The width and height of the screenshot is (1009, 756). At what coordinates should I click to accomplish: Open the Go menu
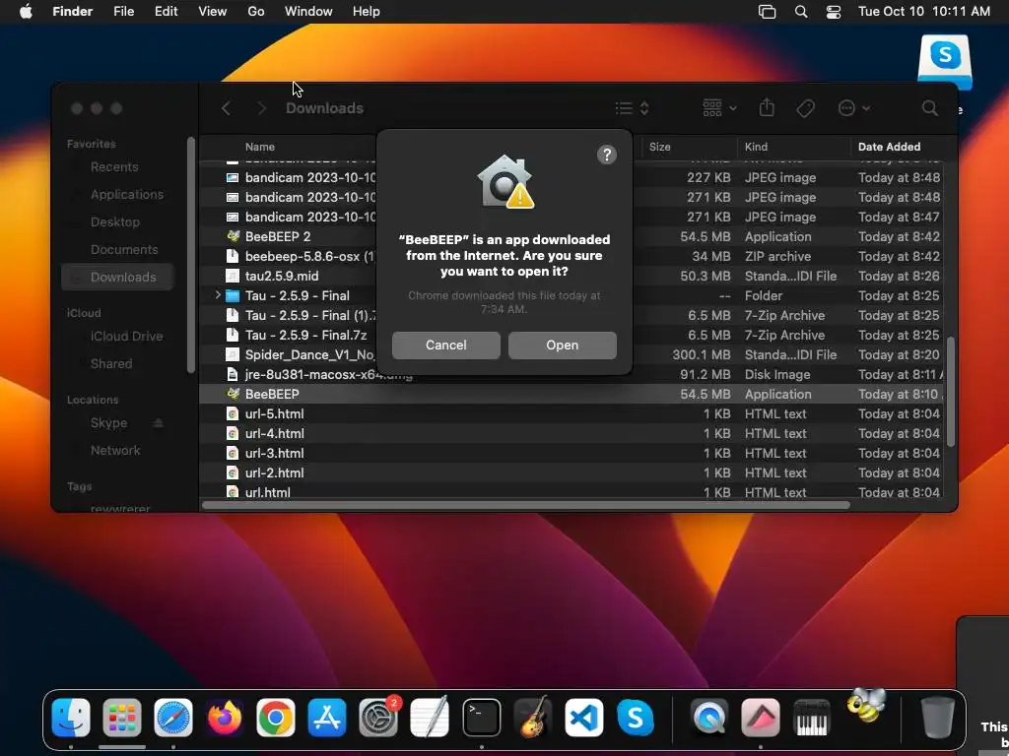256,12
